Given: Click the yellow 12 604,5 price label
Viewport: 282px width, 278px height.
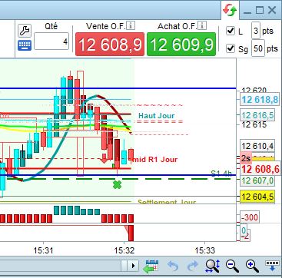Looking at the screenshot, I should (x=257, y=197).
